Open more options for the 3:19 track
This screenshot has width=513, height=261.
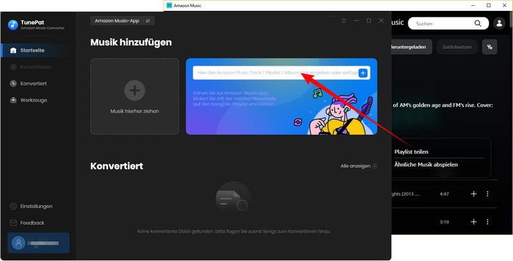(487, 222)
